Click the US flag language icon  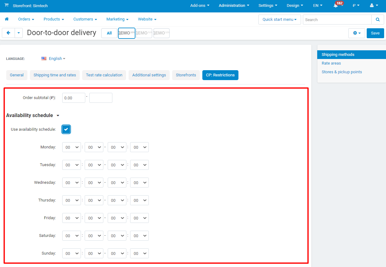44,58
